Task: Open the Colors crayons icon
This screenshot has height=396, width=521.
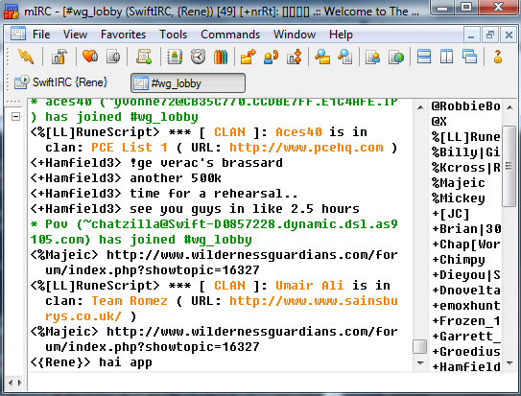Action: 221,57
